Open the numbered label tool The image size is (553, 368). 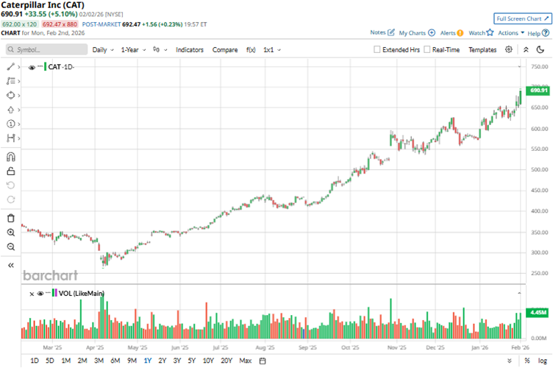[10, 124]
